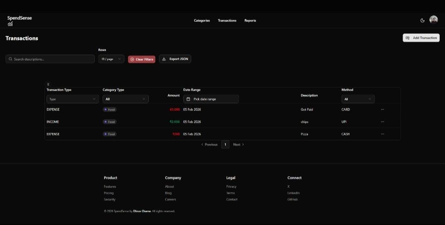The width and height of the screenshot is (445, 225).
Task: Click the calendar icon in date range
Action: tap(188, 99)
